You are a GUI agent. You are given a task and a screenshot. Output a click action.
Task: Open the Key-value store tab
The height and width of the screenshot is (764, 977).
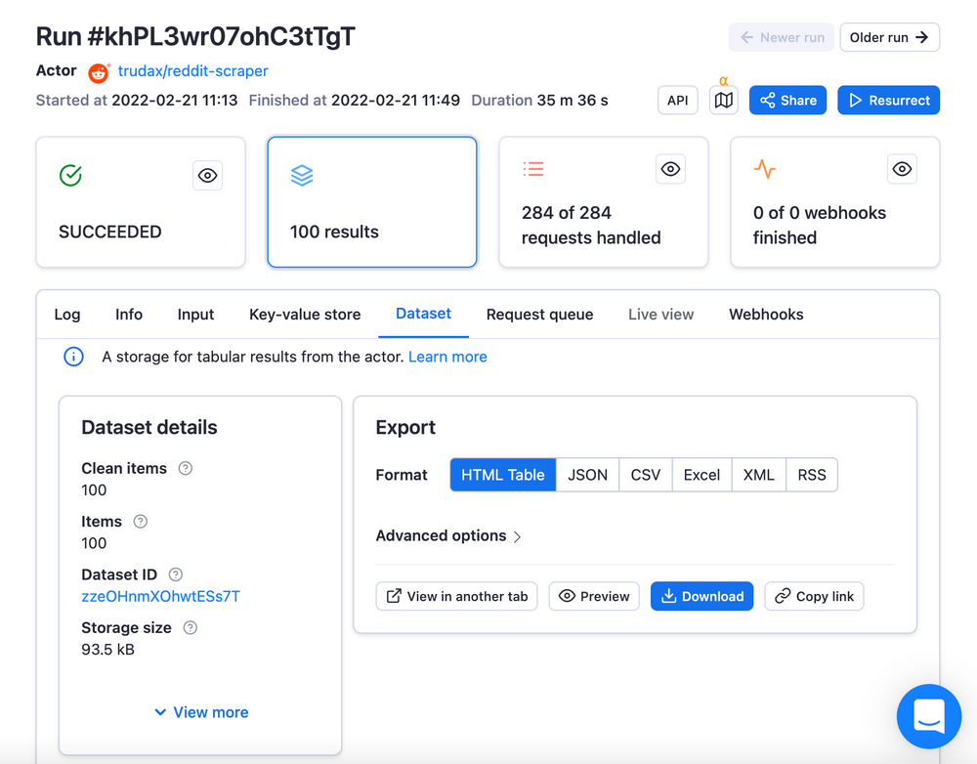(x=304, y=315)
